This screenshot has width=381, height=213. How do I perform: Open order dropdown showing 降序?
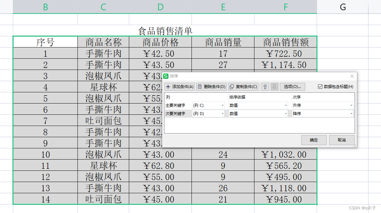(x=323, y=113)
